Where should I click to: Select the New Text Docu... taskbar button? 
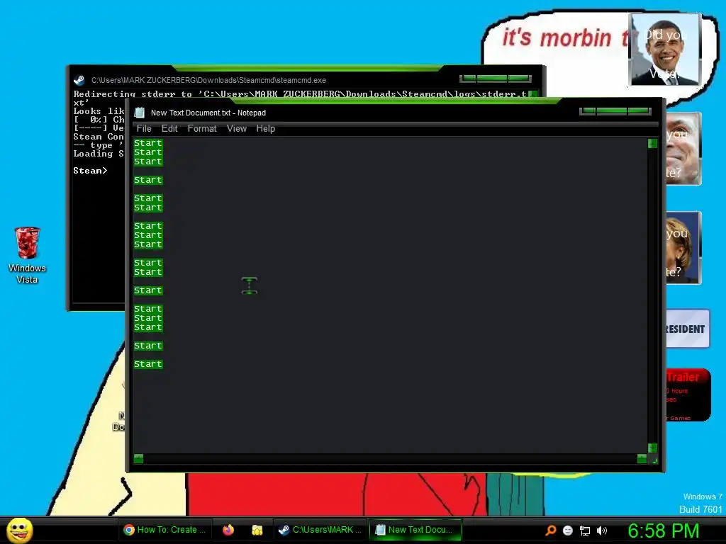tap(415, 530)
